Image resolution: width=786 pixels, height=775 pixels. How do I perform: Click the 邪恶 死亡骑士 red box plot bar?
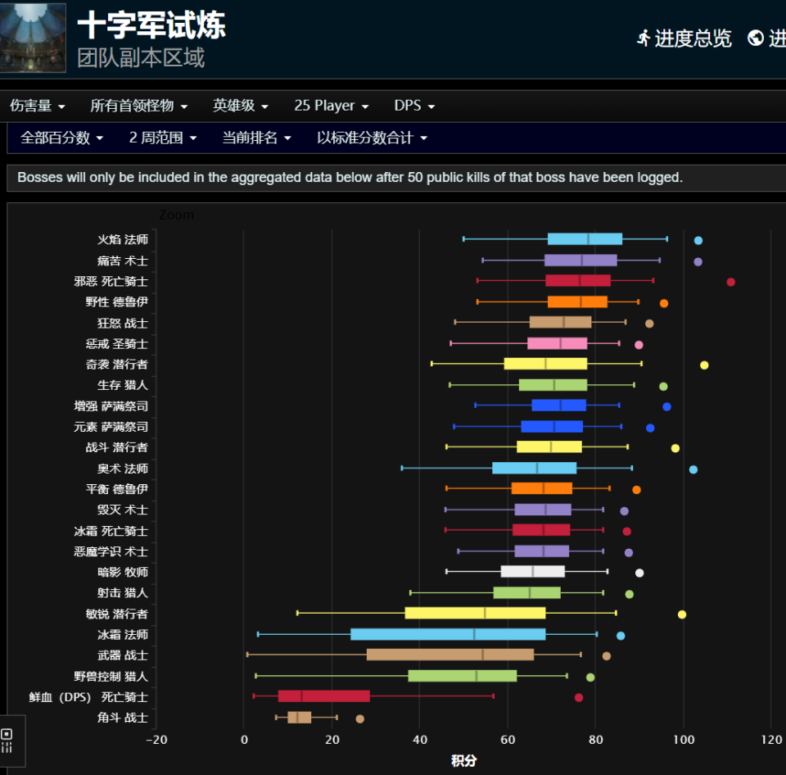(578, 280)
